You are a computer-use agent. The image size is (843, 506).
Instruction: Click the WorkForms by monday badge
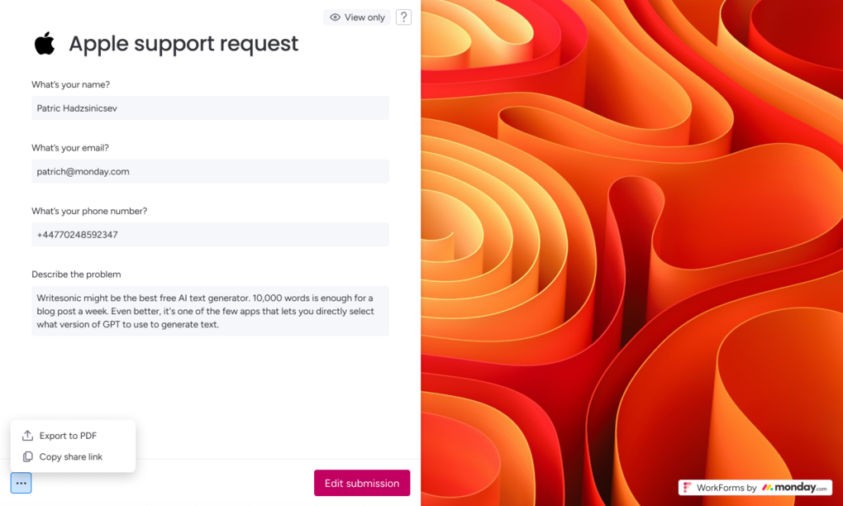click(x=755, y=488)
